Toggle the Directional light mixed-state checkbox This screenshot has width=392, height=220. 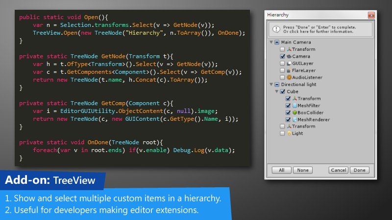pyautogui.click(x=277, y=84)
